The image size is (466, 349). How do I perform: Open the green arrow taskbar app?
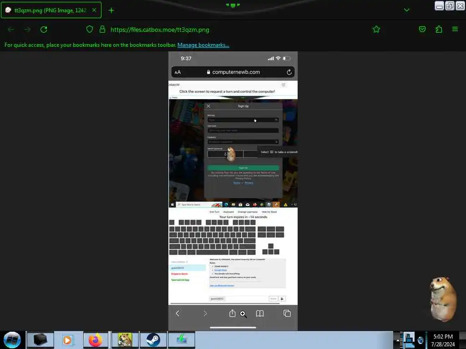(182, 340)
